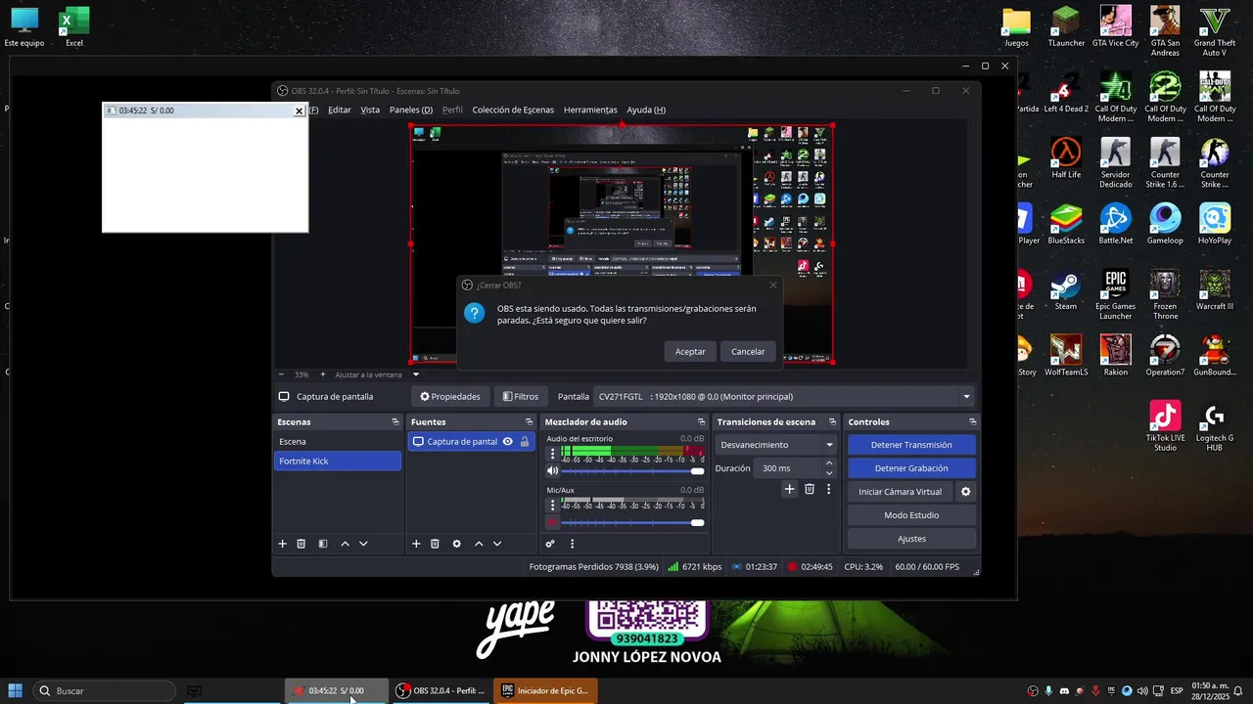The height and width of the screenshot is (704, 1253).
Task: Click Detener Transmisión button
Action: tap(911, 445)
